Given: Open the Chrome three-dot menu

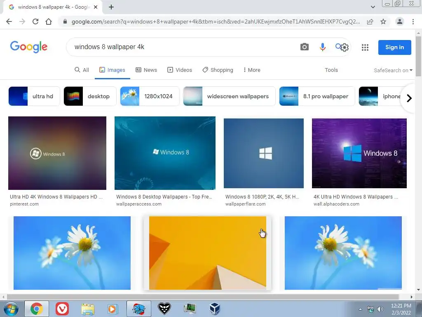Looking at the screenshot, I should click(413, 21).
